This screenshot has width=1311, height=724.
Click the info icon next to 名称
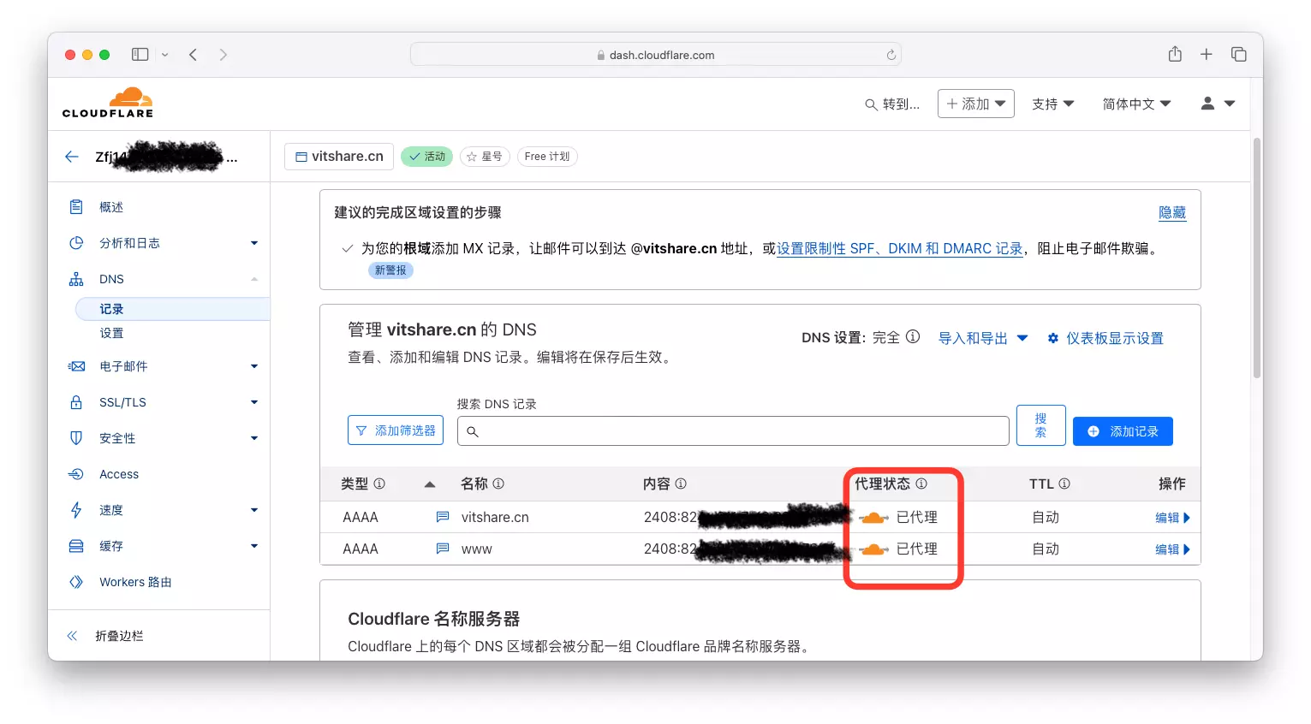coord(498,484)
